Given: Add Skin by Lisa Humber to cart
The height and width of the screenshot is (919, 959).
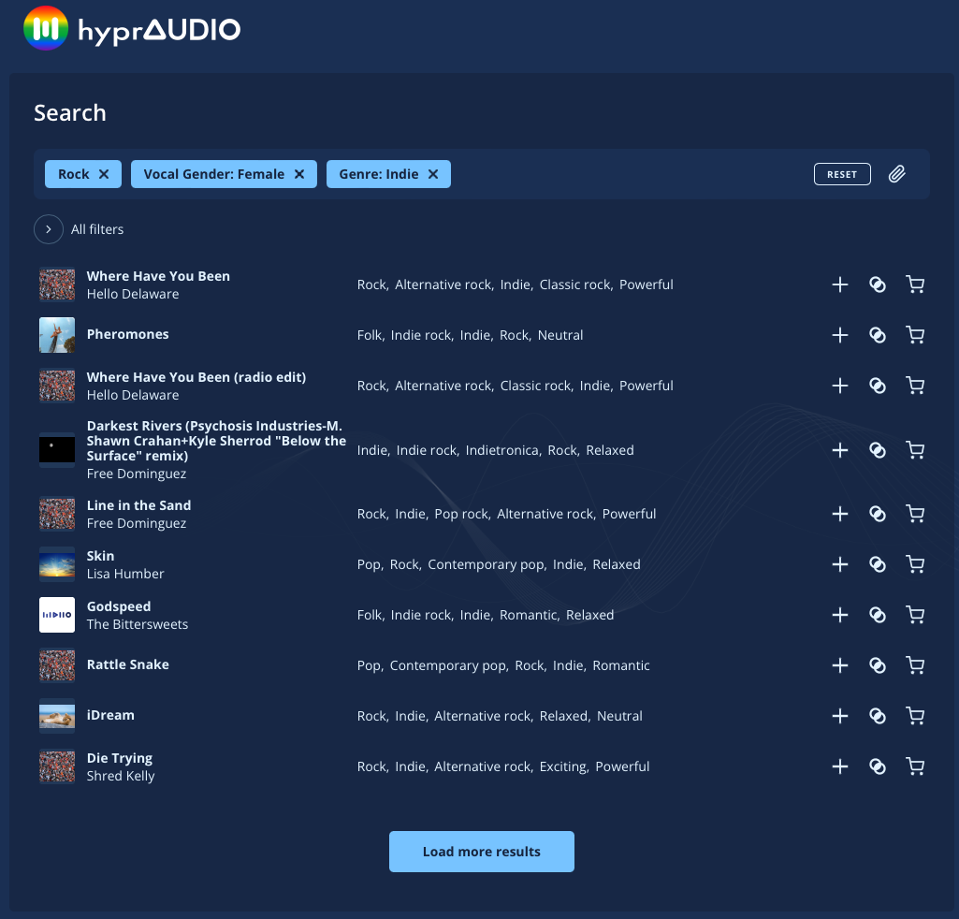Looking at the screenshot, I should point(915,564).
